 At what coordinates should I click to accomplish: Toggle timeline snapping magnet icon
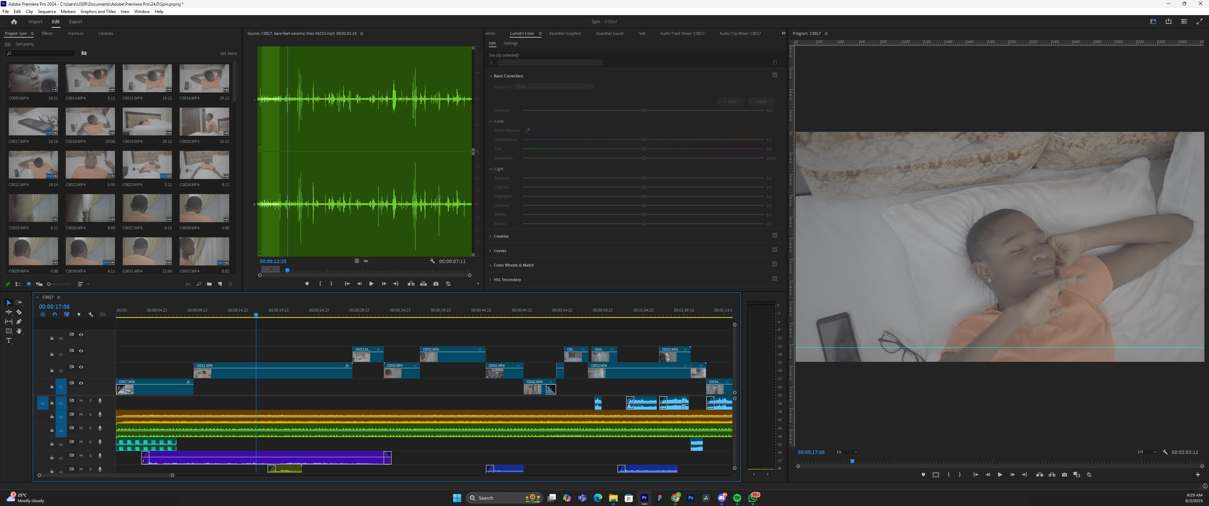click(x=55, y=314)
